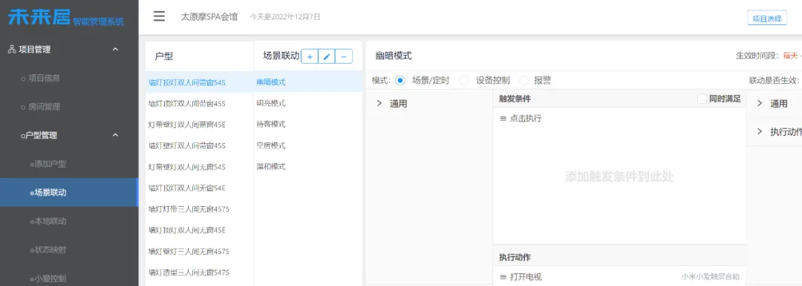The height and width of the screenshot is (286, 802).
Task: Open 房间管理 in the sidebar
Action: tap(44, 107)
